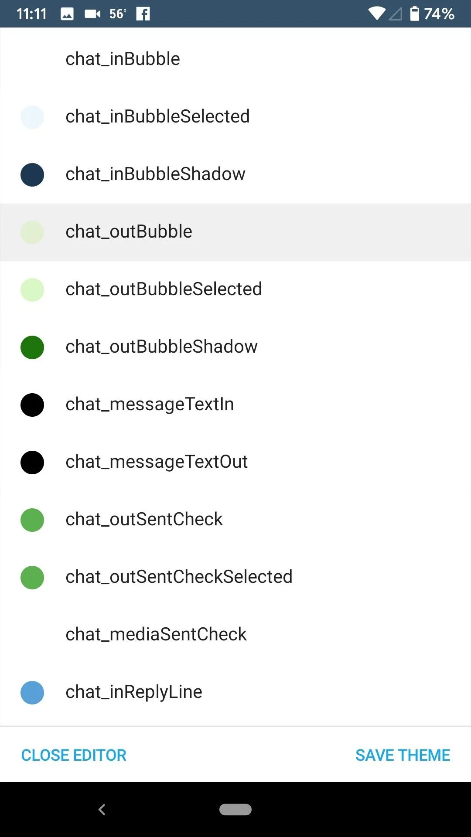
Task: Tap the chat_inBubbleShadow dark navy color swatch
Action: 32,175
